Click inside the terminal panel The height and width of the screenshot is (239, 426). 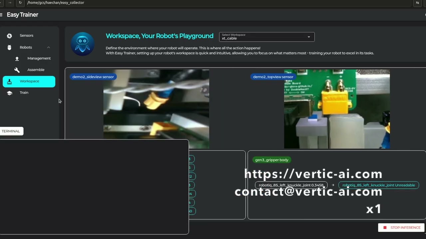(x=94, y=187)
